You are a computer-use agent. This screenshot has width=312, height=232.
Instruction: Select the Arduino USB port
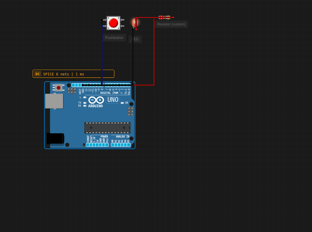pos(54,101)
